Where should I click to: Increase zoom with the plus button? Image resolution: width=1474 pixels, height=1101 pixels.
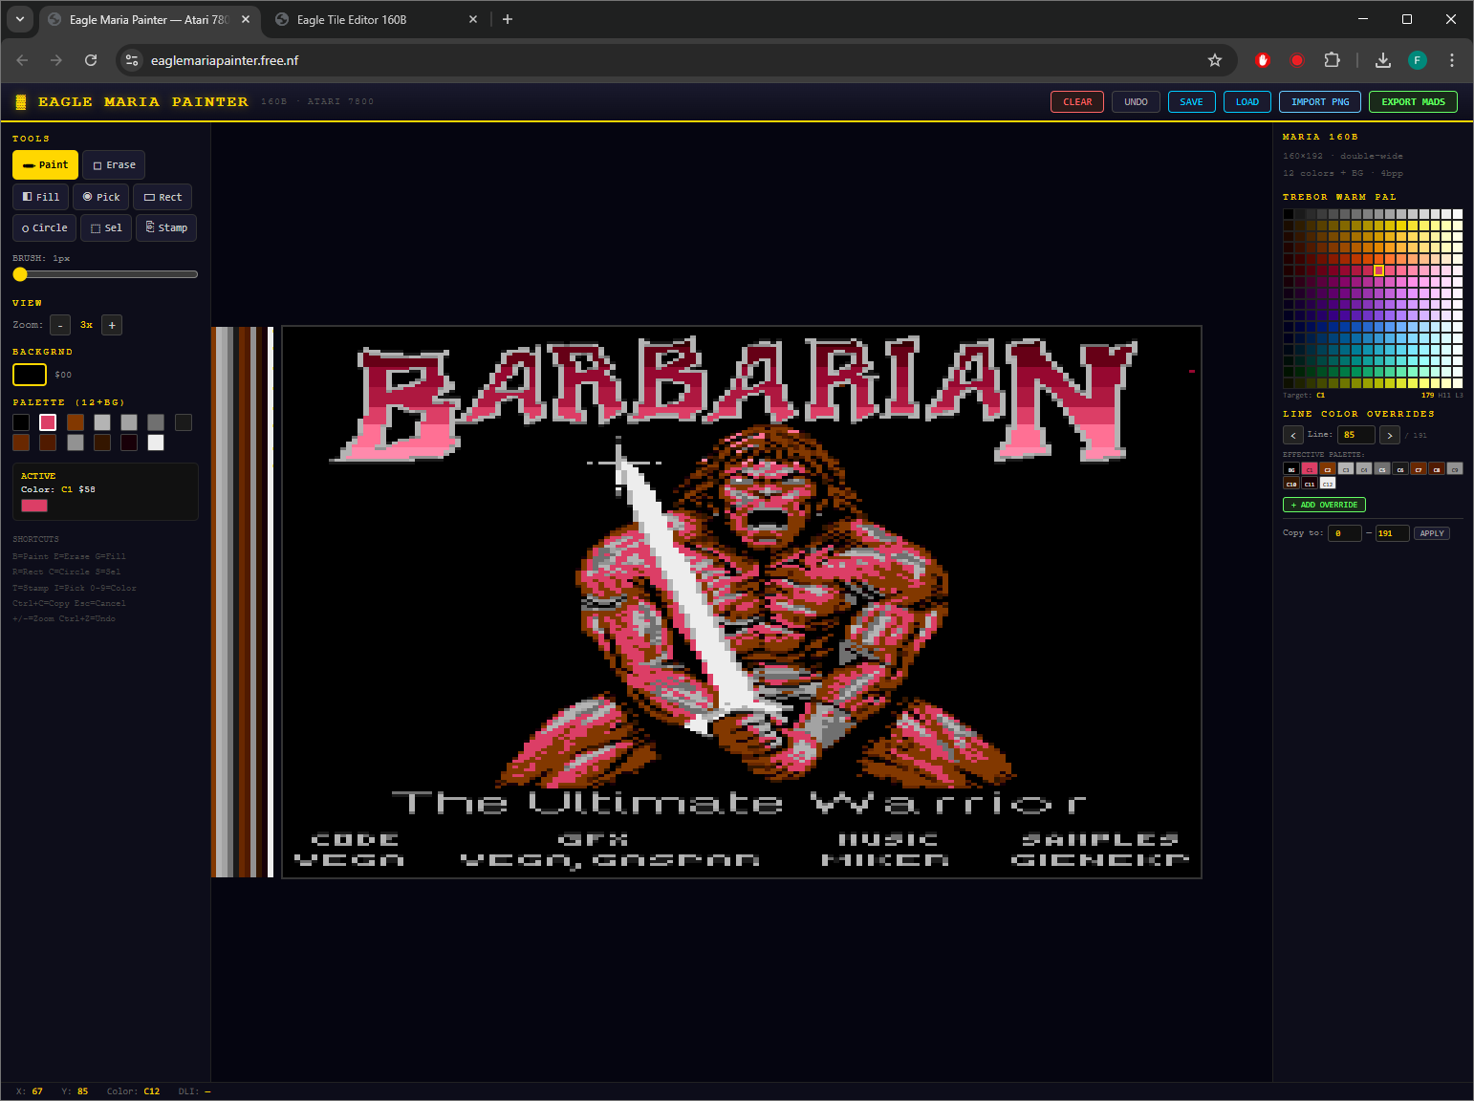click(x=112, y=326)
